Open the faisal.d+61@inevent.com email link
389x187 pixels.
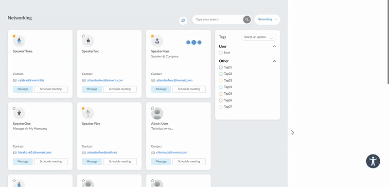coord(35,153)
